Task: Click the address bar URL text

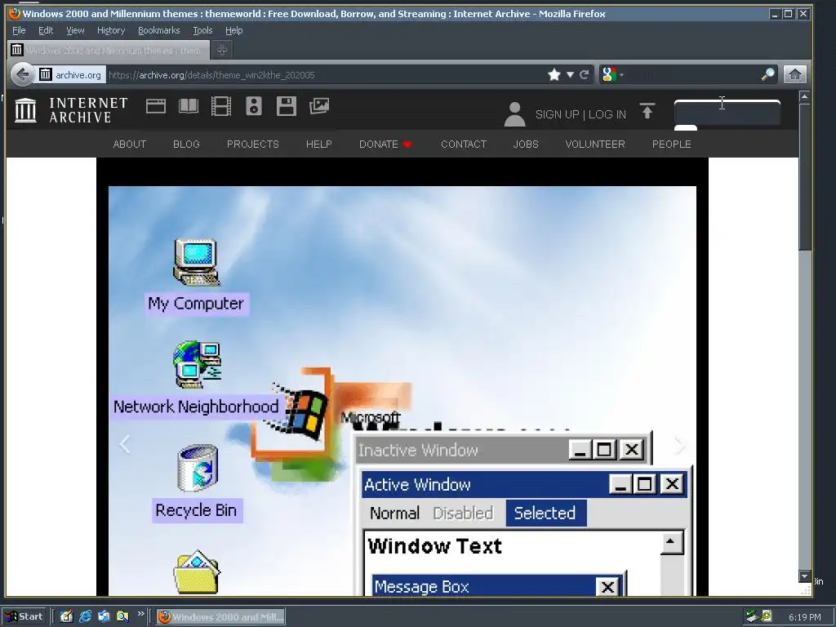Action: [x=211, y=75]
